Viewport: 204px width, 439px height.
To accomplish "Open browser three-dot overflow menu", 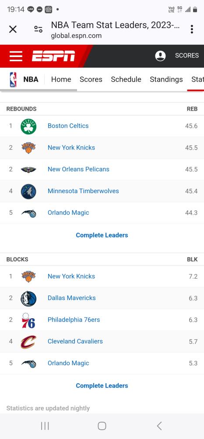I will coord(192,29).
